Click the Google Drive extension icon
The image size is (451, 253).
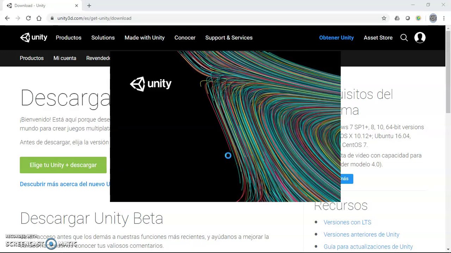[x=397, y=18]
